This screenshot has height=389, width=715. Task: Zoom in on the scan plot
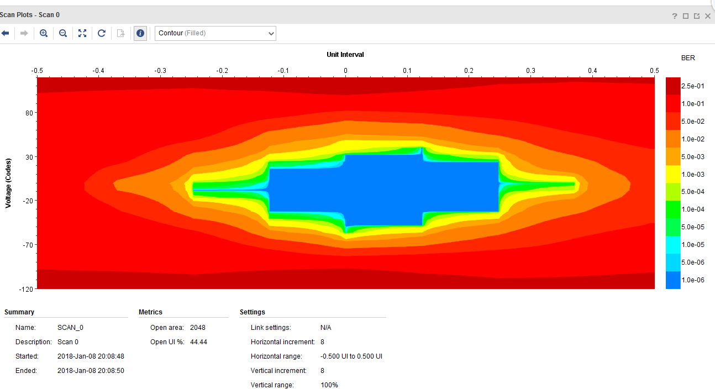click(44, 33)
